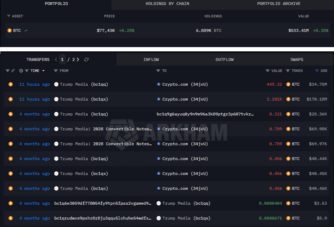The height and width of the screenshot is (227, 334).
Task: Open the HOLDINGS BY CHAIN tab
Action: pos(167,4)
